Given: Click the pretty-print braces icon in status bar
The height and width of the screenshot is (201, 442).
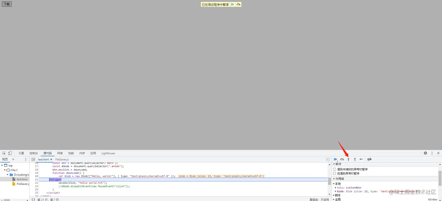Looking at the screenshot, I should click(x=33, y=199).
